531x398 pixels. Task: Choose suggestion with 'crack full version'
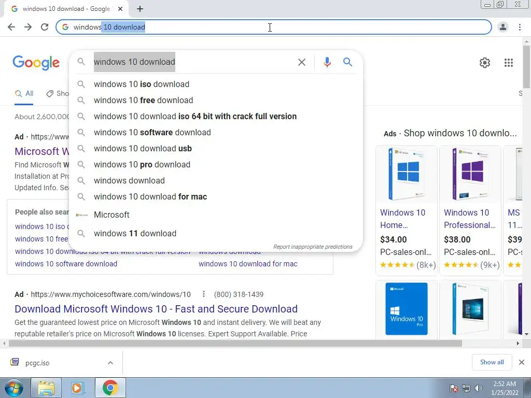click(216, 117)
